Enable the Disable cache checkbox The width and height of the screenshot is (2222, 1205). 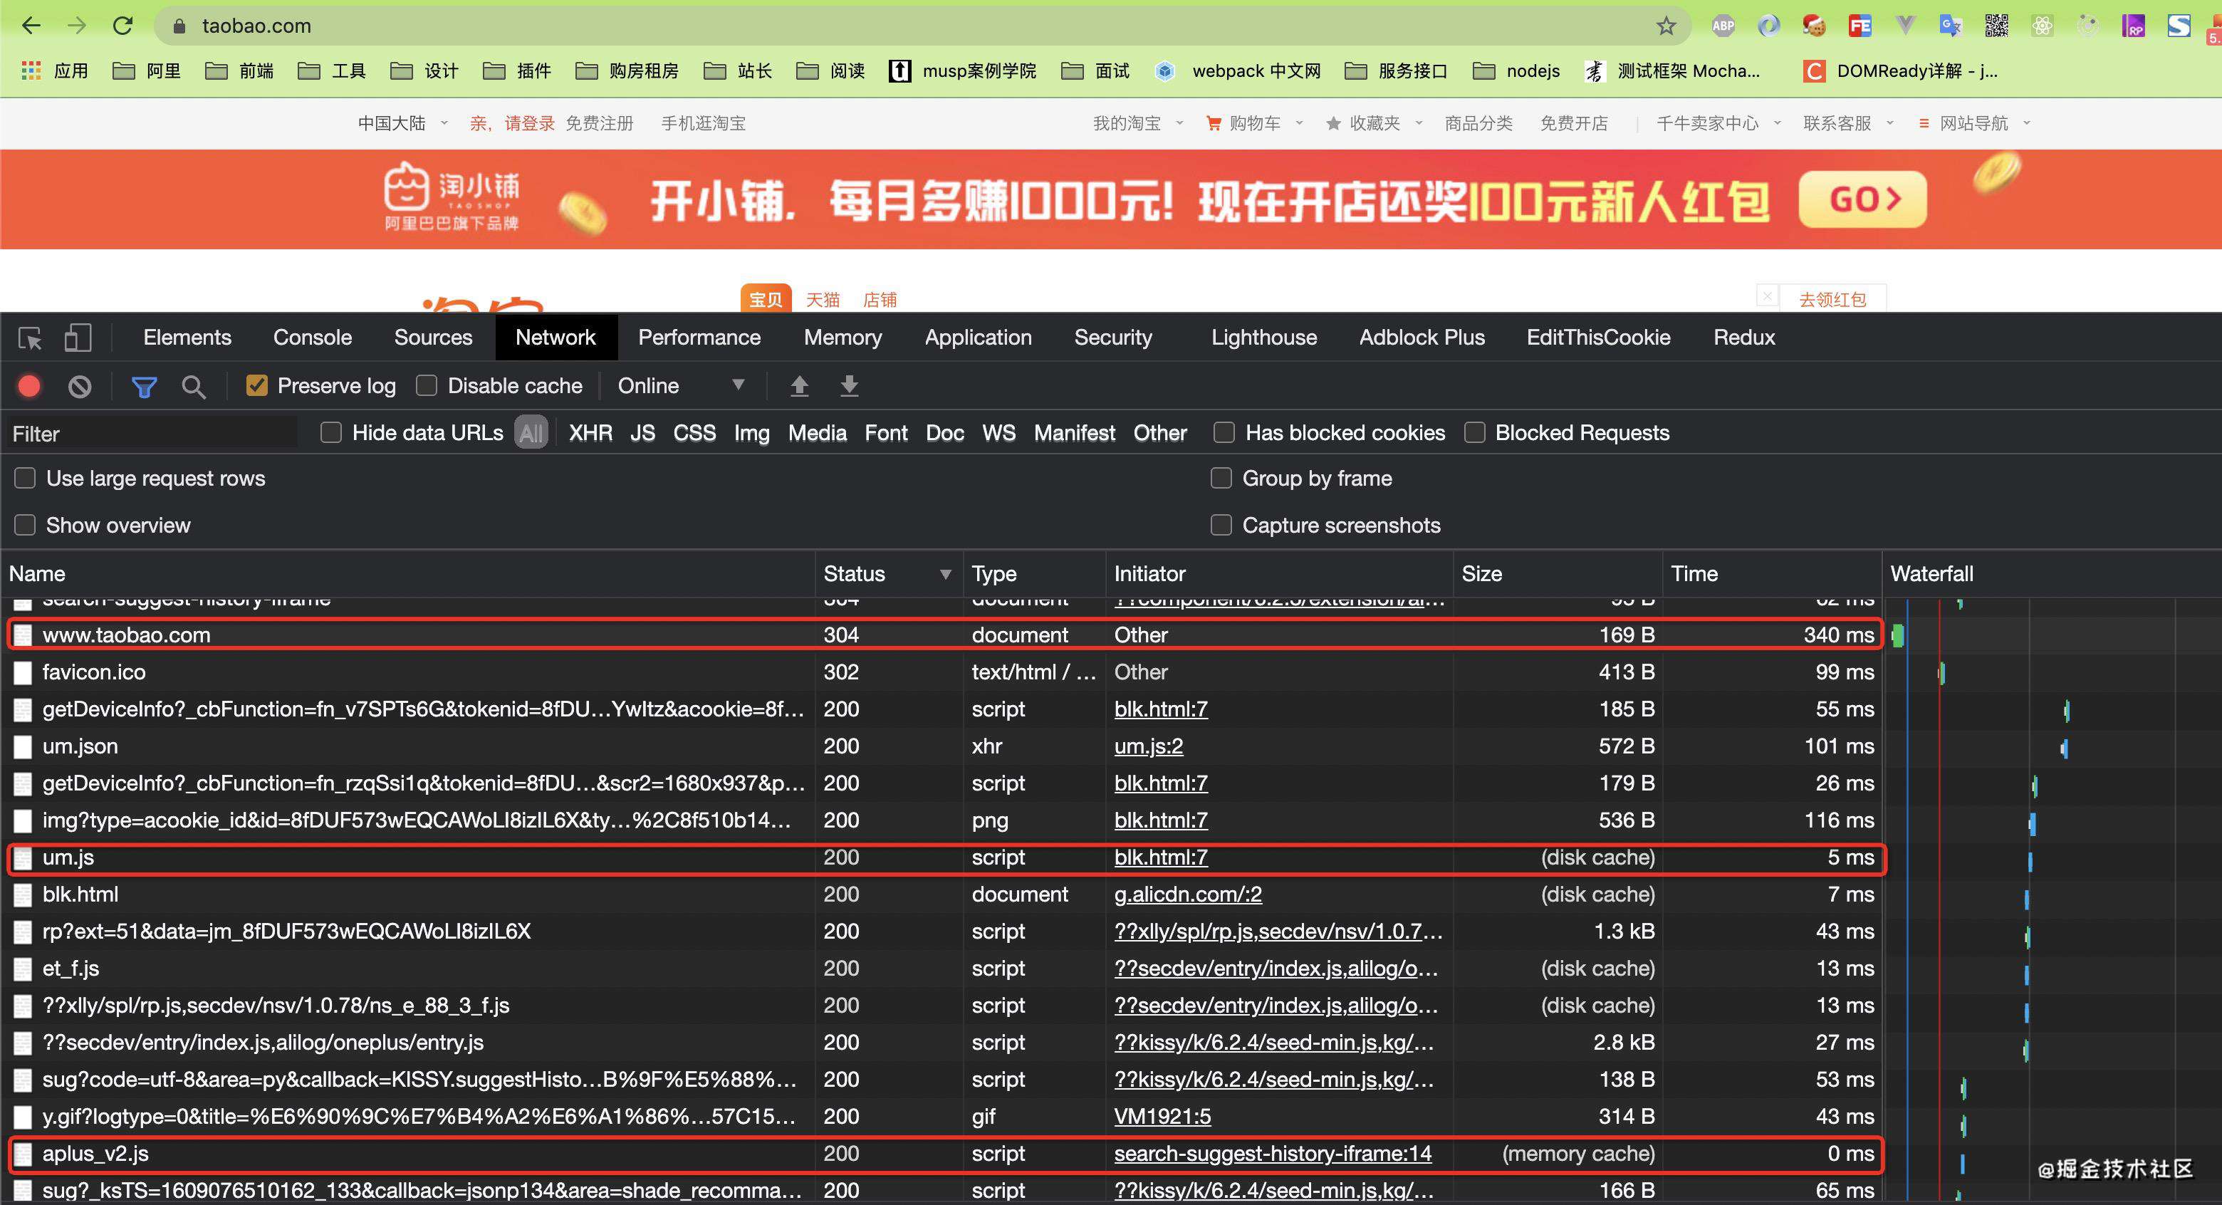click(x=427, y=385)
